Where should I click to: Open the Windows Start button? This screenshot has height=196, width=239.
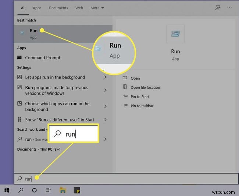7,190
